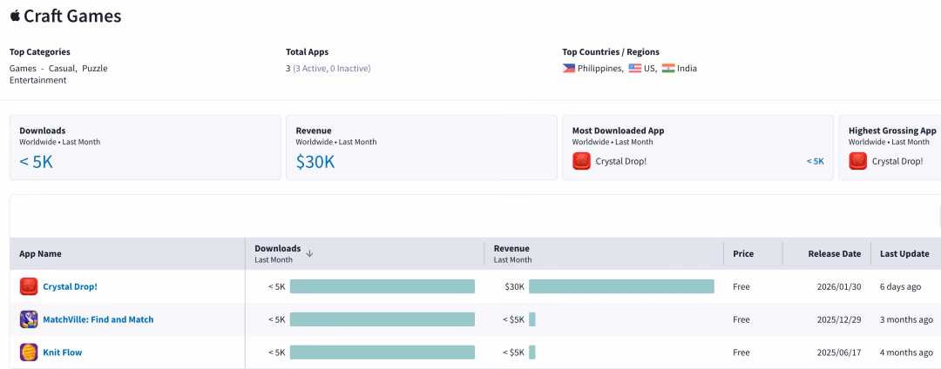Click $30K revenue label in Crystal Drop! row
941x369 pixels.
pyautogui.click(x=515, y=286)
